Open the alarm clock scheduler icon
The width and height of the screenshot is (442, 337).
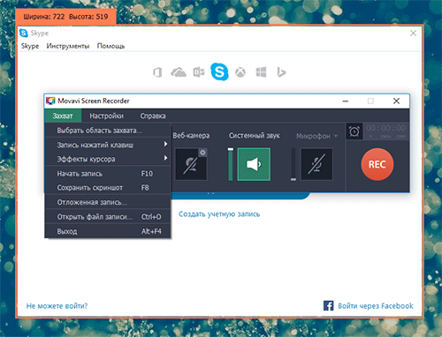pos(354,131)
